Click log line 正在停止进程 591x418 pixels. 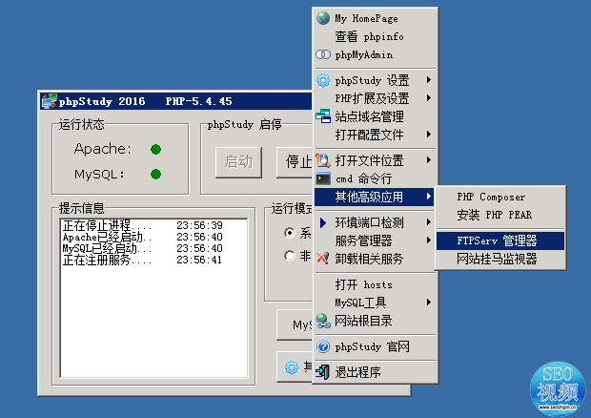point(108,225)
